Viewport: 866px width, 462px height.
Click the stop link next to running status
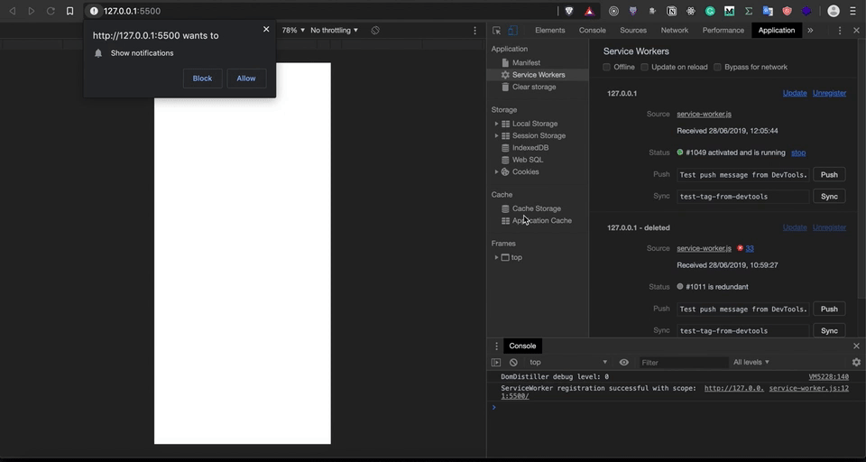tap(798, 153)
